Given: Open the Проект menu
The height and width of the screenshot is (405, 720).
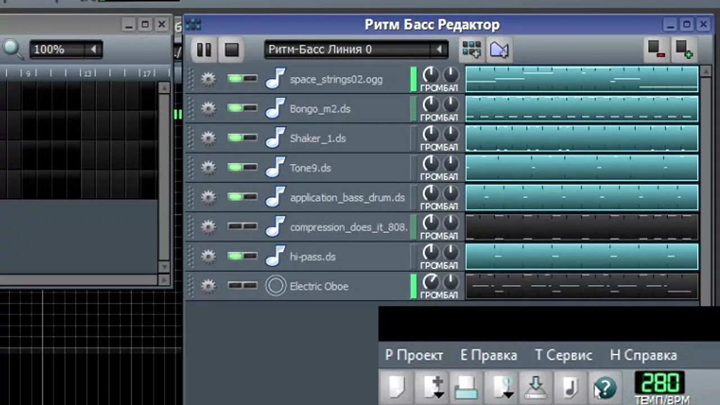Looking at the screenshot, I should point(414,355).
